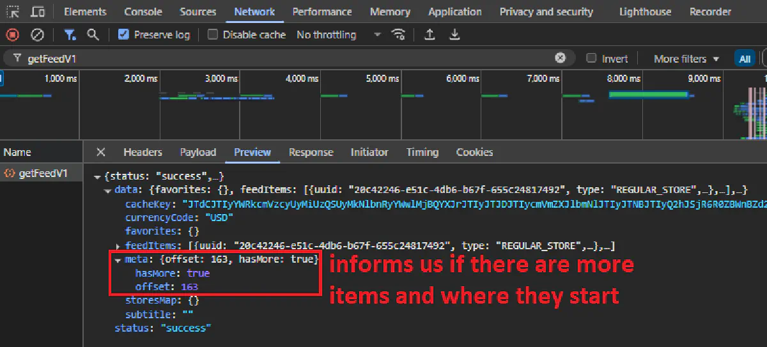Check the Invert filter checkbox
The image size is (767, 347).
pos(592,58)
